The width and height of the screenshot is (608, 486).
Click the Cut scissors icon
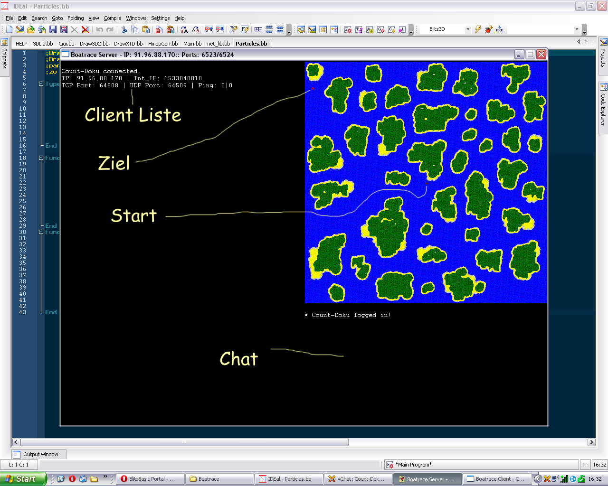[x=124, y=29]
